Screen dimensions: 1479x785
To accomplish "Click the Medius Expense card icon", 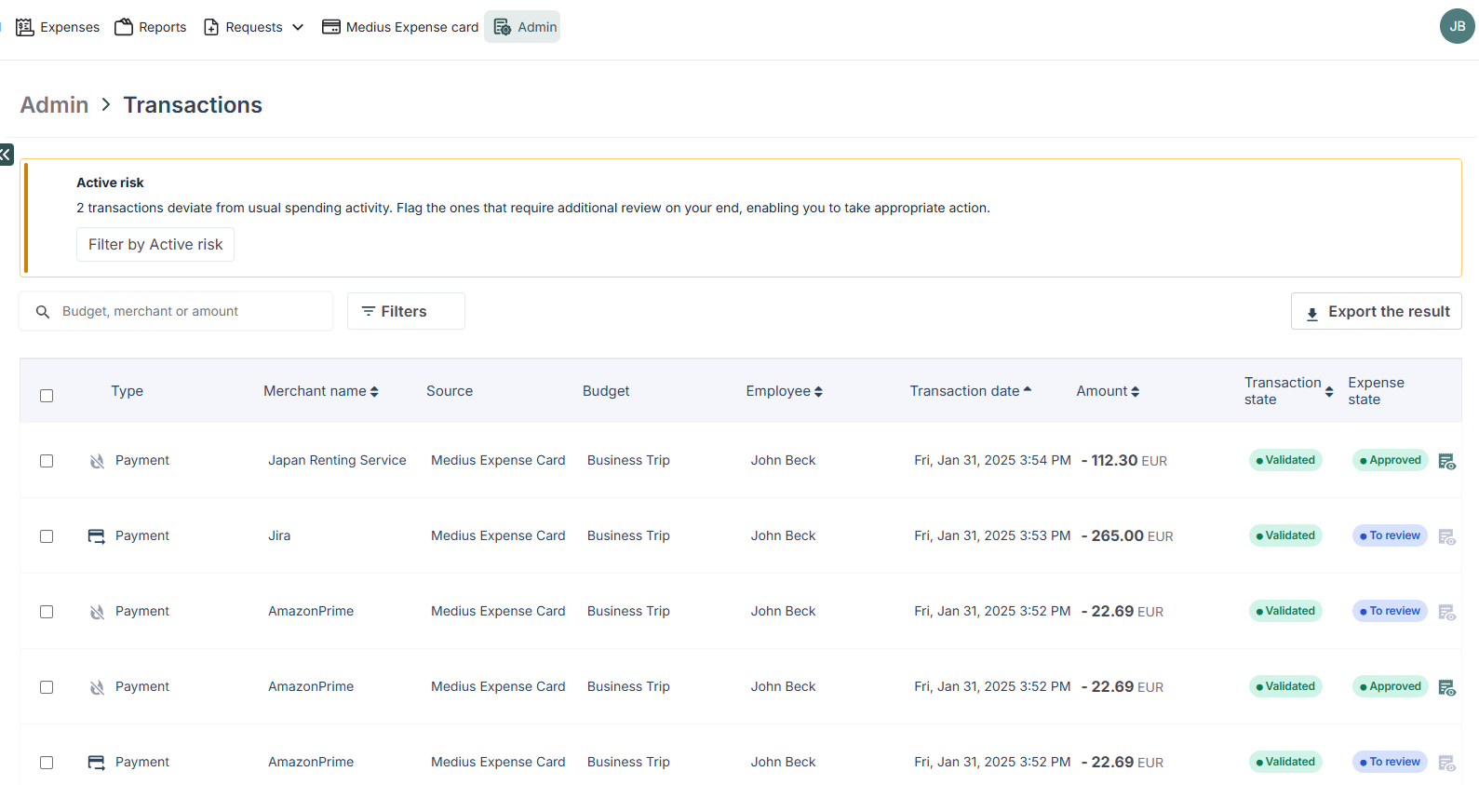I will click(x=331, y=27).
